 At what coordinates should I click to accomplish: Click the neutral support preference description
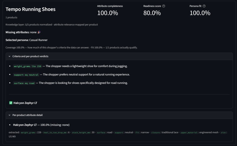coord(86,74)
